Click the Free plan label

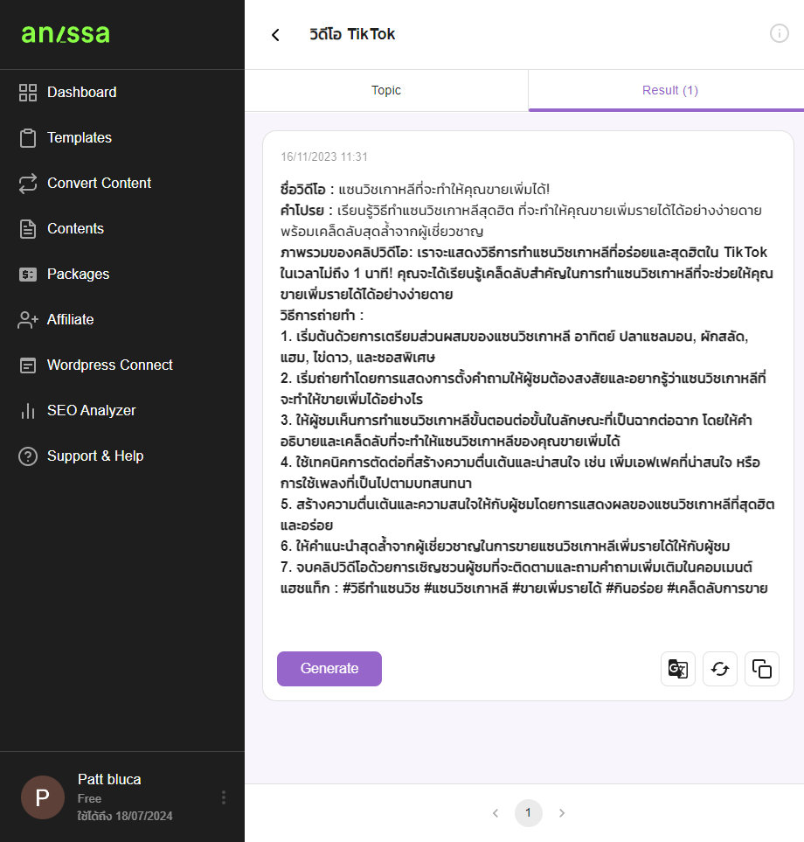(89, 798)
